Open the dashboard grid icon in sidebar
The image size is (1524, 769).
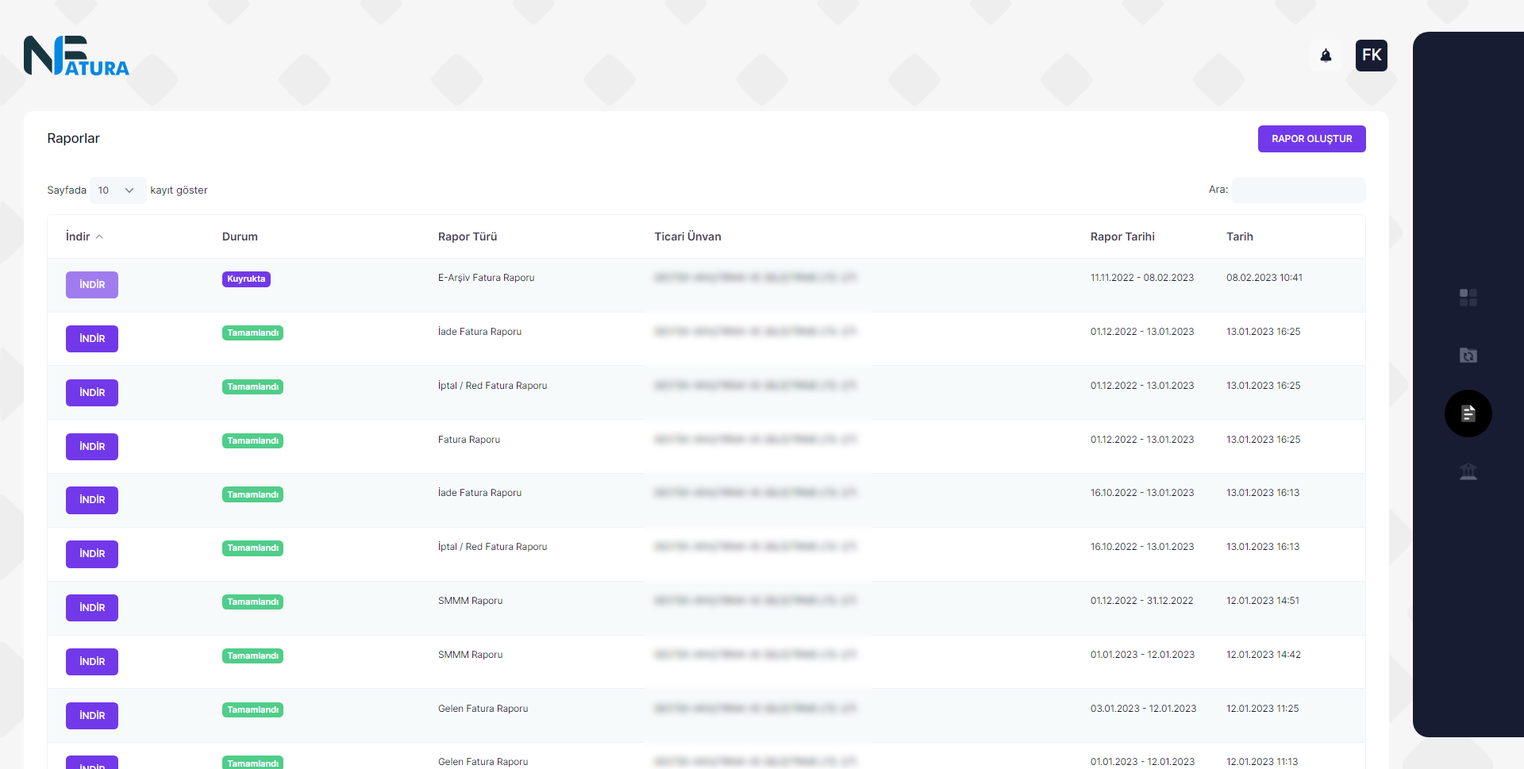[1468, 298]
